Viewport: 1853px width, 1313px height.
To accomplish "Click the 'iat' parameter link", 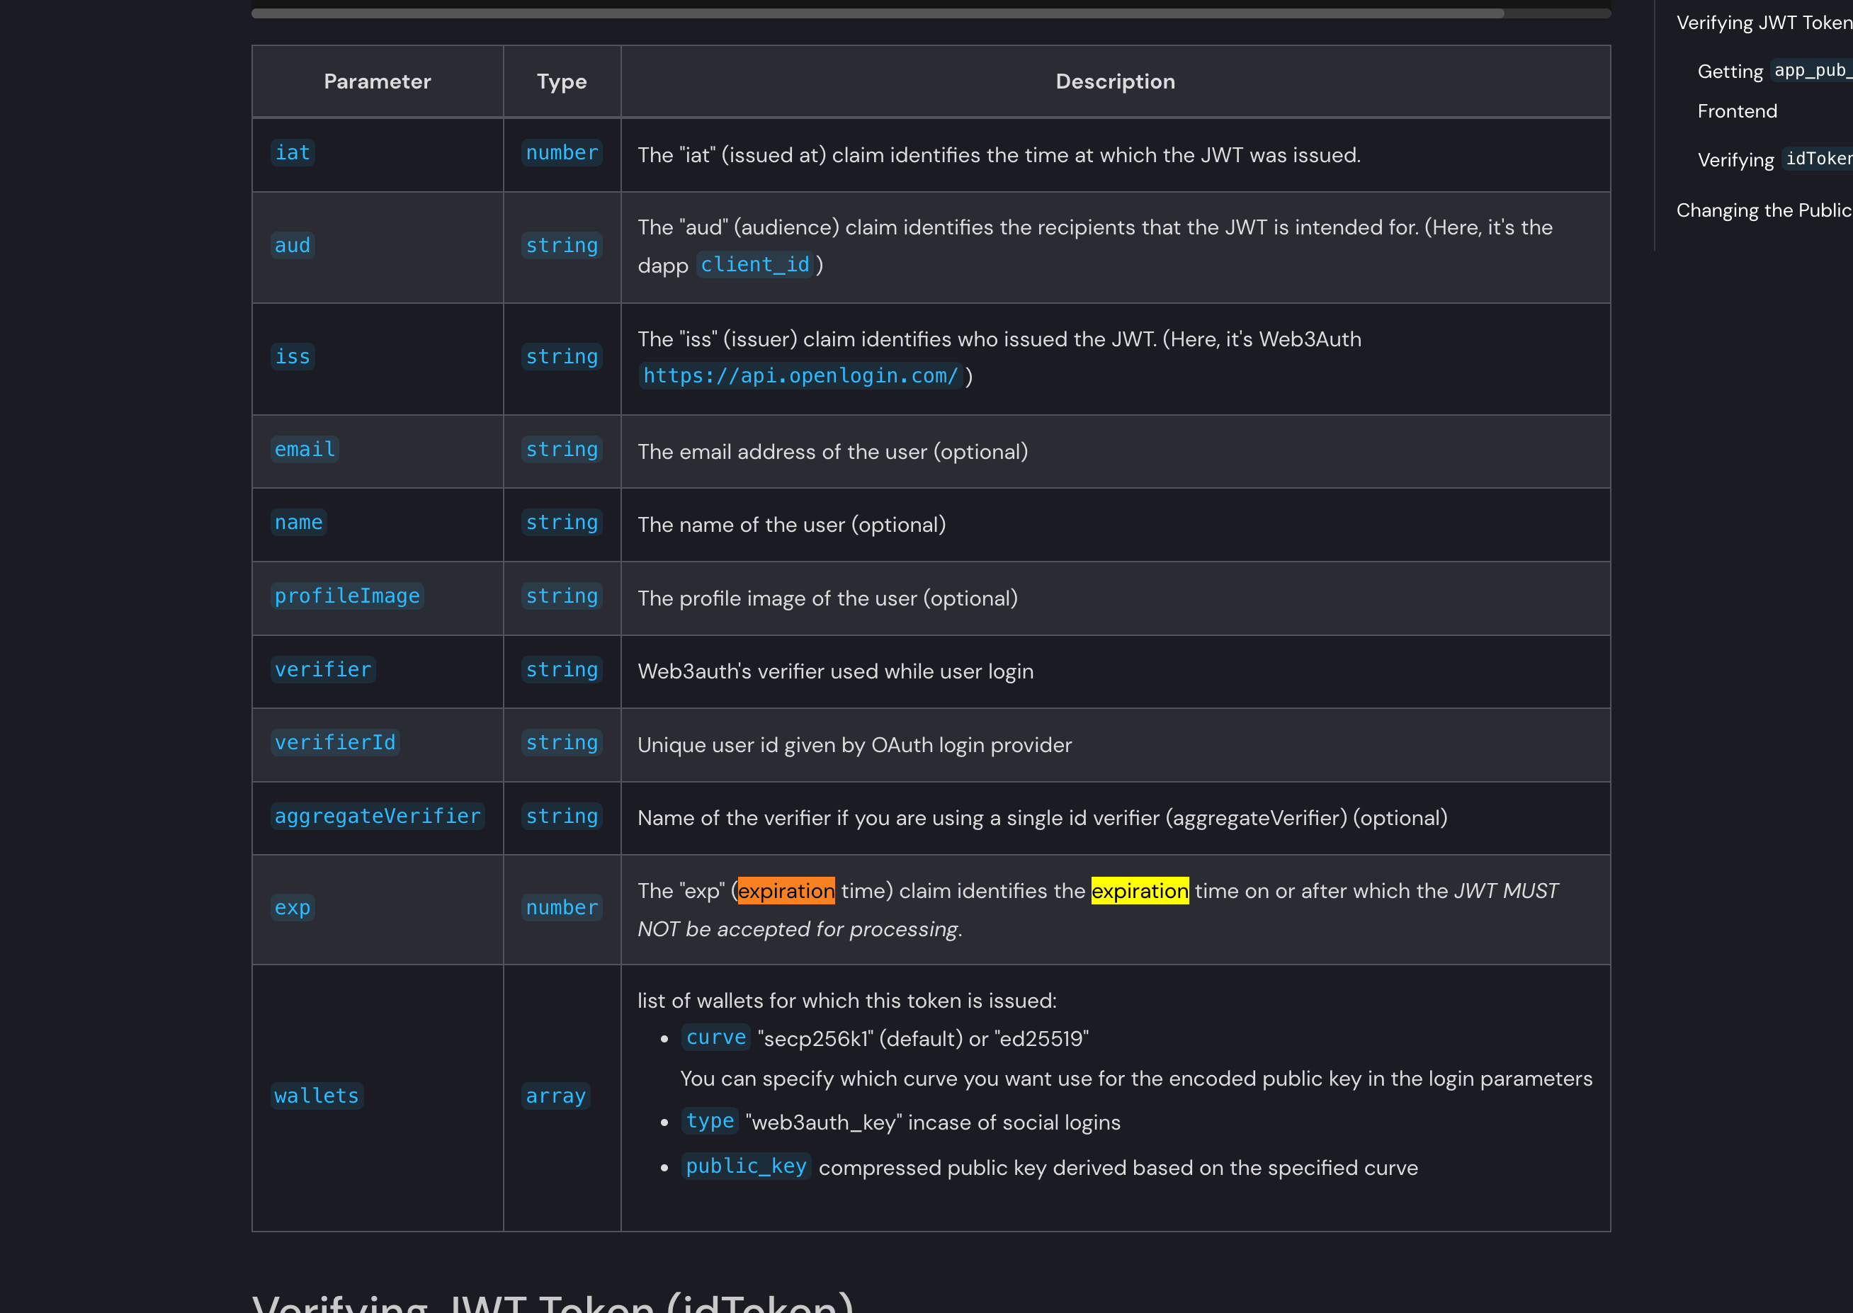I will pyautogui.click(x=291, y=152).
